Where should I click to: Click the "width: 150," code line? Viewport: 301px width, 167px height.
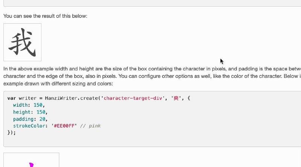pos(29,105)
